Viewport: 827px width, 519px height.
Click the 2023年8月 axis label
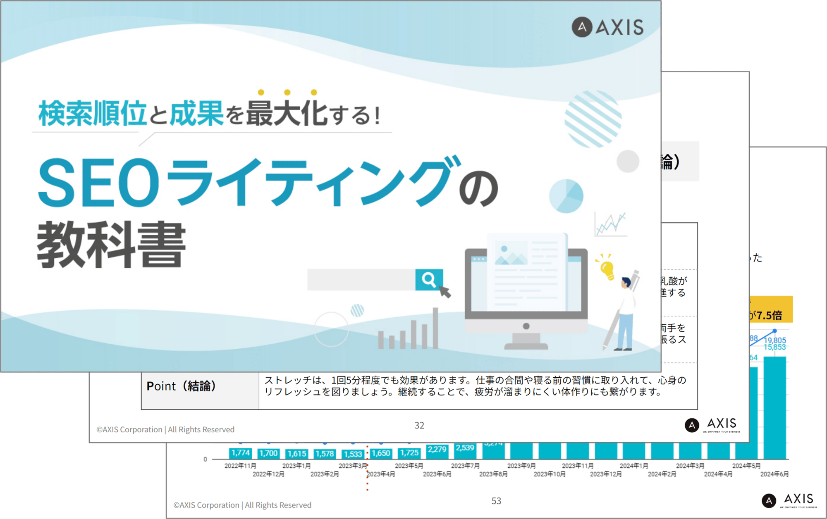point(493,474)
